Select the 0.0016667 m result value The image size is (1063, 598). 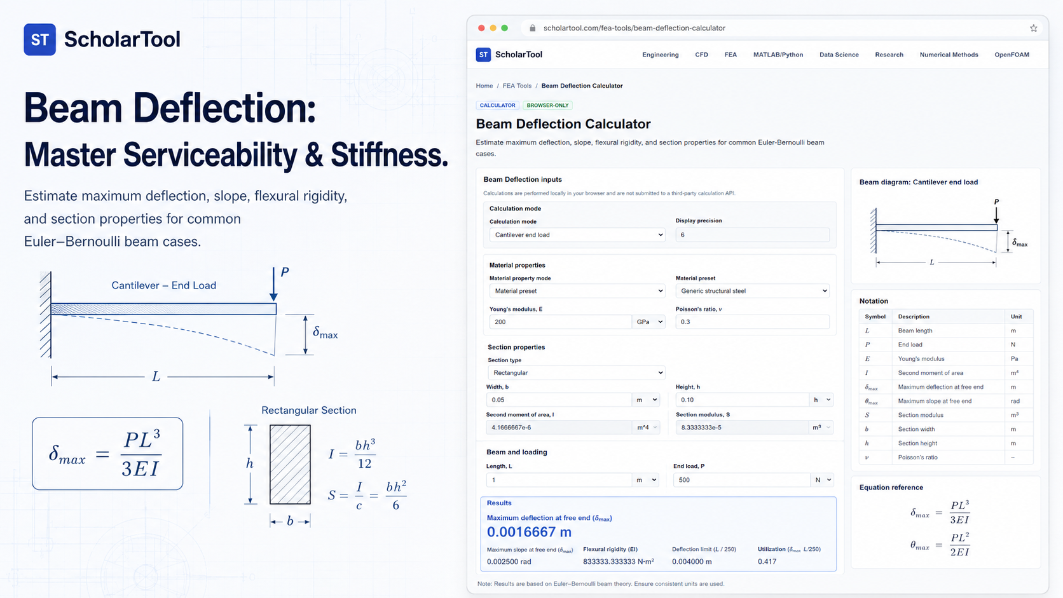click(x=529, y=532)
